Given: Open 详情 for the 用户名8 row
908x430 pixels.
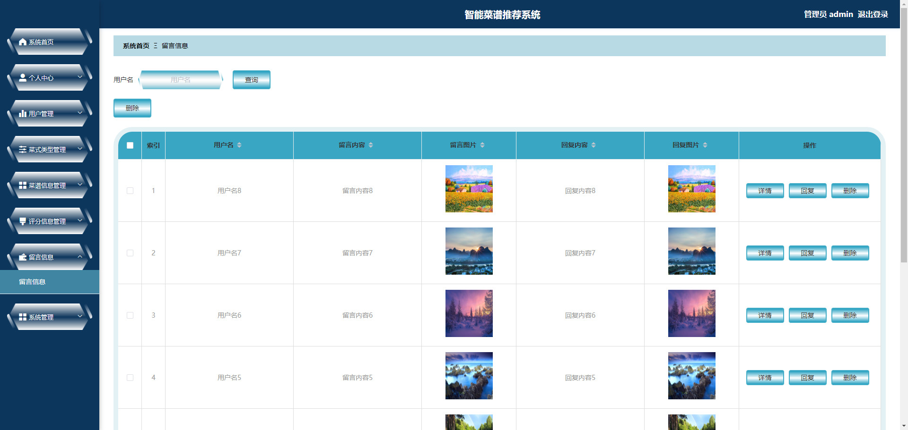Looking at the screenshot, I should [x=765, y=191].
